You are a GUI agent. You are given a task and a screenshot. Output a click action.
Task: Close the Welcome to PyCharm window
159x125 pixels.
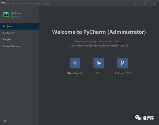coord(154,3)
